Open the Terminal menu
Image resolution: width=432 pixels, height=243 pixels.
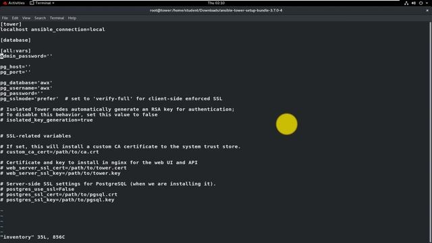(x=57, y=18)
